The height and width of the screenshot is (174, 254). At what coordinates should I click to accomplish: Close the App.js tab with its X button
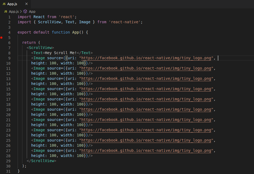26,4
